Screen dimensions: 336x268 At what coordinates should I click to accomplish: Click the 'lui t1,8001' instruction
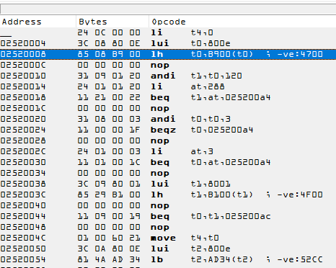190,184
